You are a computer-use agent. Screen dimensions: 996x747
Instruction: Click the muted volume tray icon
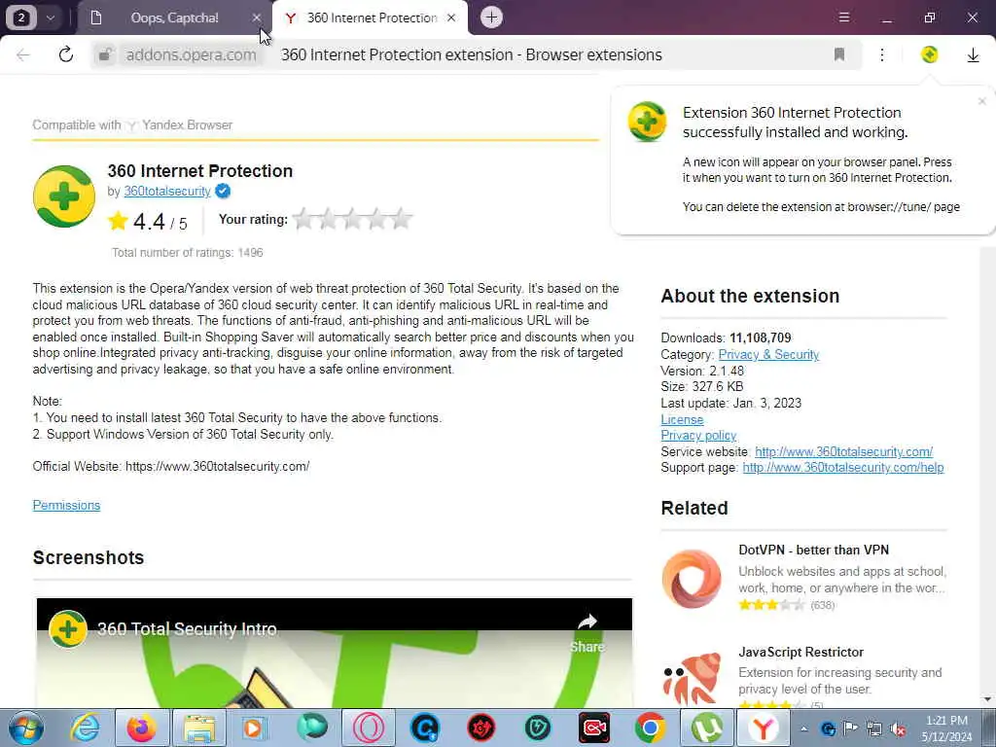(898, 729)
